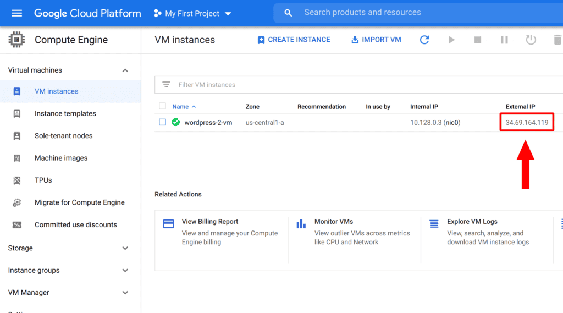Image resolution: width=563 pixels, height=313 pixels.
Task: Click the Migrate for Compute Engine icon
Action: coord(17,202)
